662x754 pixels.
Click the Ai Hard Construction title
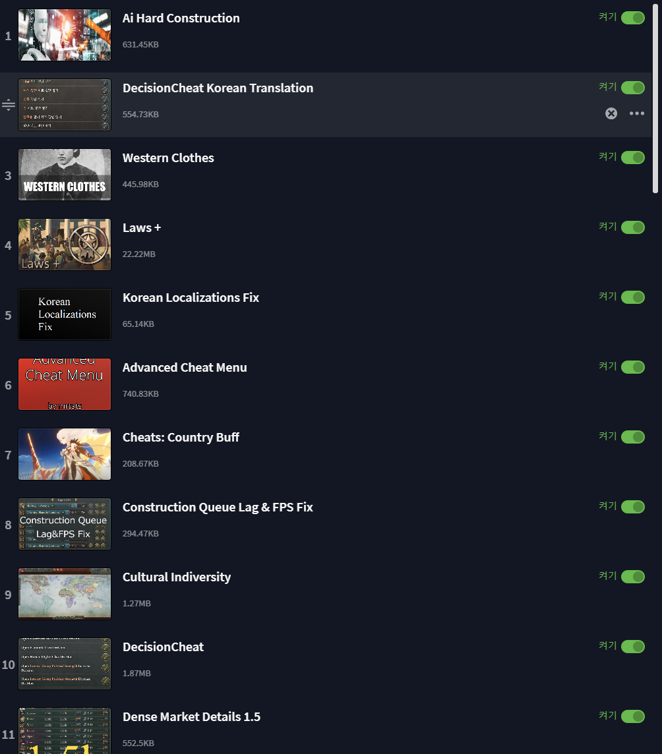[181, 18]
